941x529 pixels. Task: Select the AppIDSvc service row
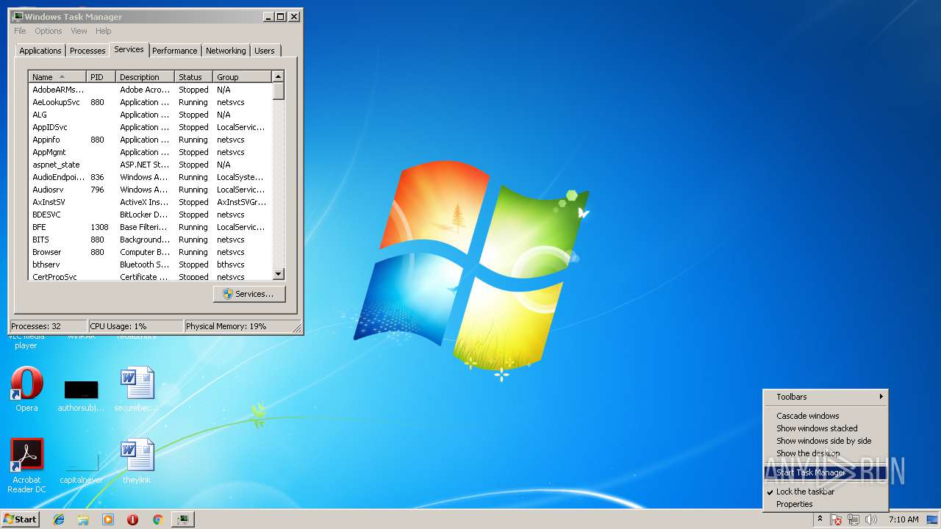150,127
